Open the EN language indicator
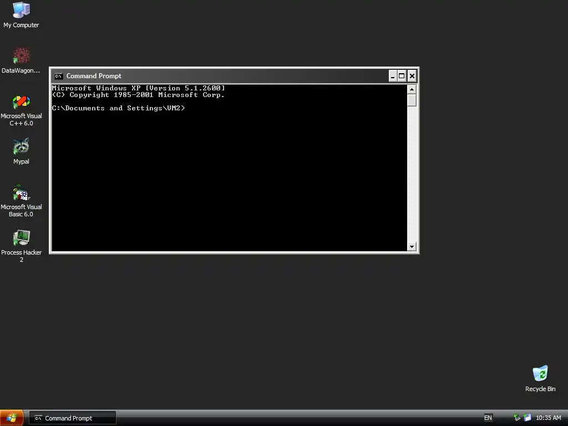Screen dimensions: 568x426 pos(488,418)
